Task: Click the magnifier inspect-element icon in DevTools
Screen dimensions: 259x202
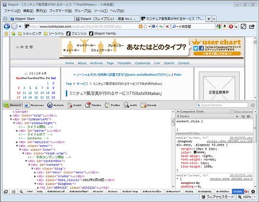Action: [21, 192]
